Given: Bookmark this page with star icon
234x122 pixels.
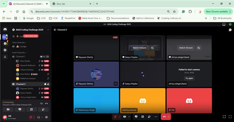Looking at the screenshot, I should (x=174, y=12).
